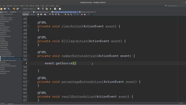Click the Build Project hammer icon

43,9
